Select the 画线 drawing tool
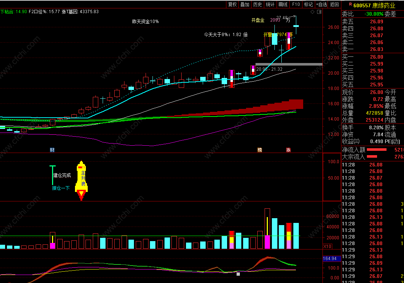404x283 pixels. tap(283, 4)
